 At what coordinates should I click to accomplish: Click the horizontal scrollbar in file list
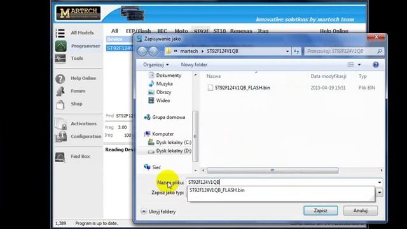(x=273, y=170)
